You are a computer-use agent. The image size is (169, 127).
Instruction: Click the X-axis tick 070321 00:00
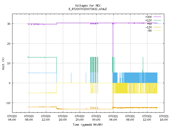click(96, 118)
